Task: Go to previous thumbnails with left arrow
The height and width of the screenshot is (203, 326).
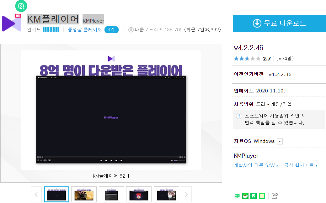Action: (36, 195)
